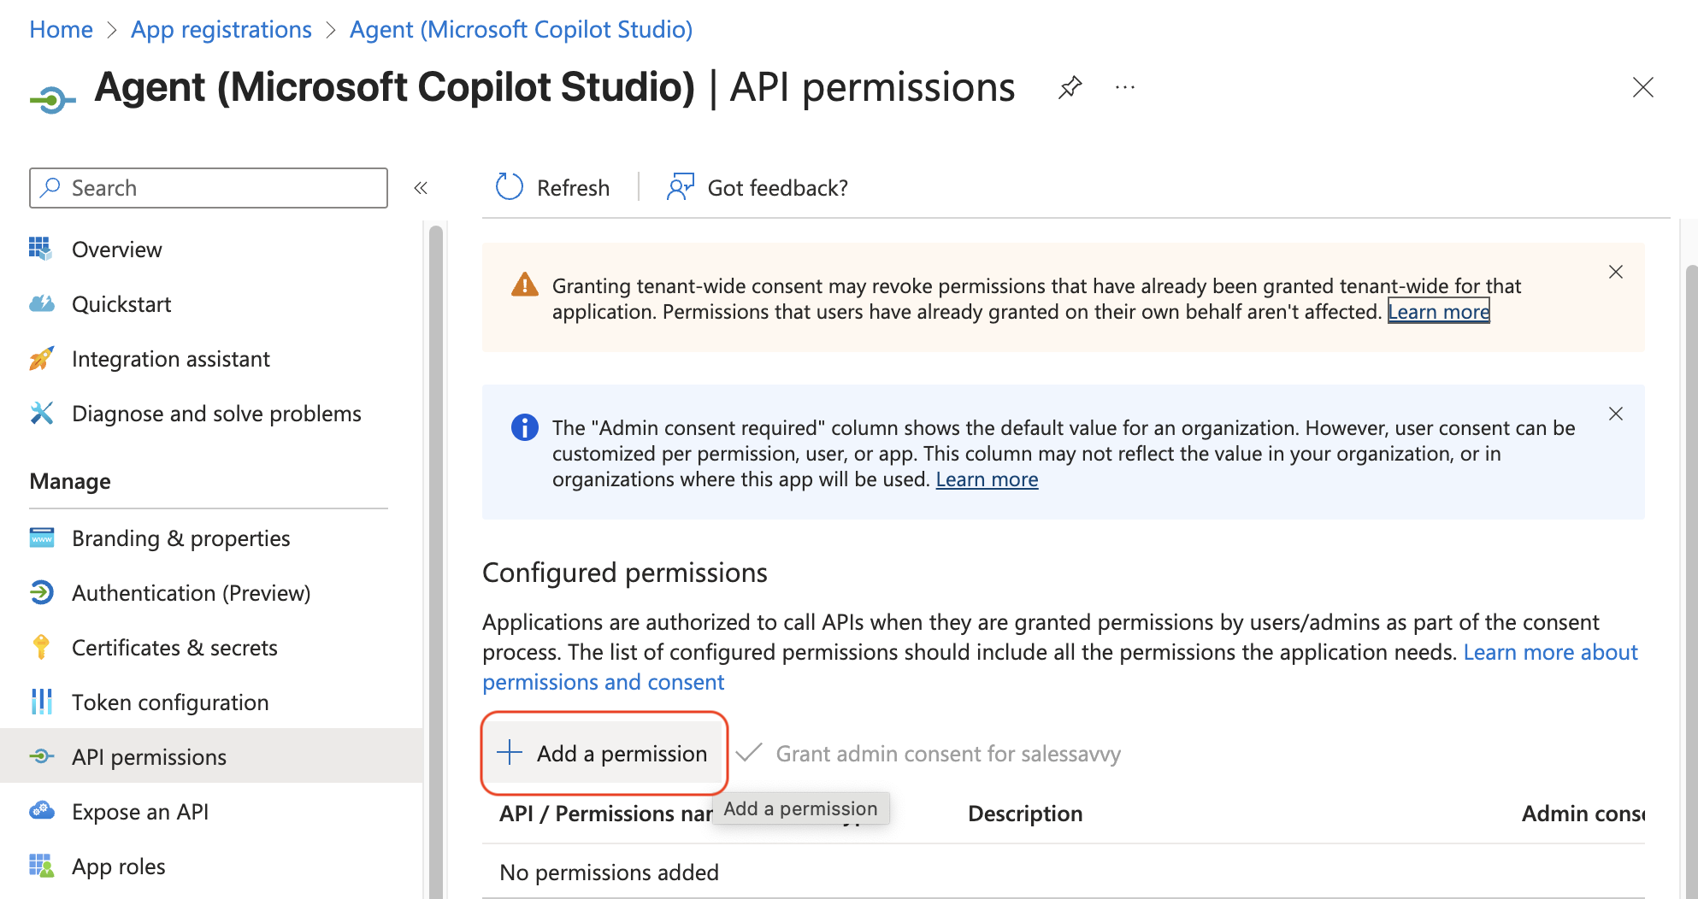Open Diagnose and solve problems
The width and height of the screenshot is (1698, 899).
(215, 414)
